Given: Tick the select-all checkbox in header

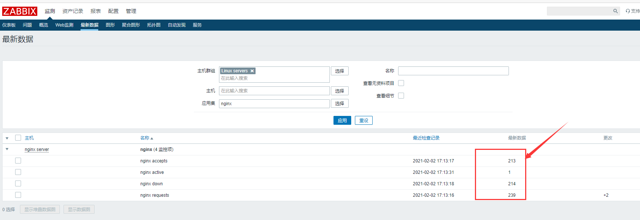Looking at the screenshot, I should point(18,138).
